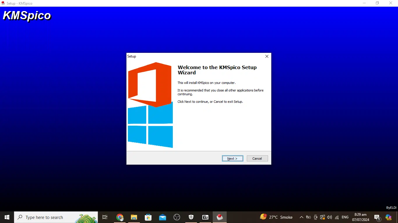Switch input language via ENG indicator
The height and width of the screenshot is (223, 398).
pos(345,217)
